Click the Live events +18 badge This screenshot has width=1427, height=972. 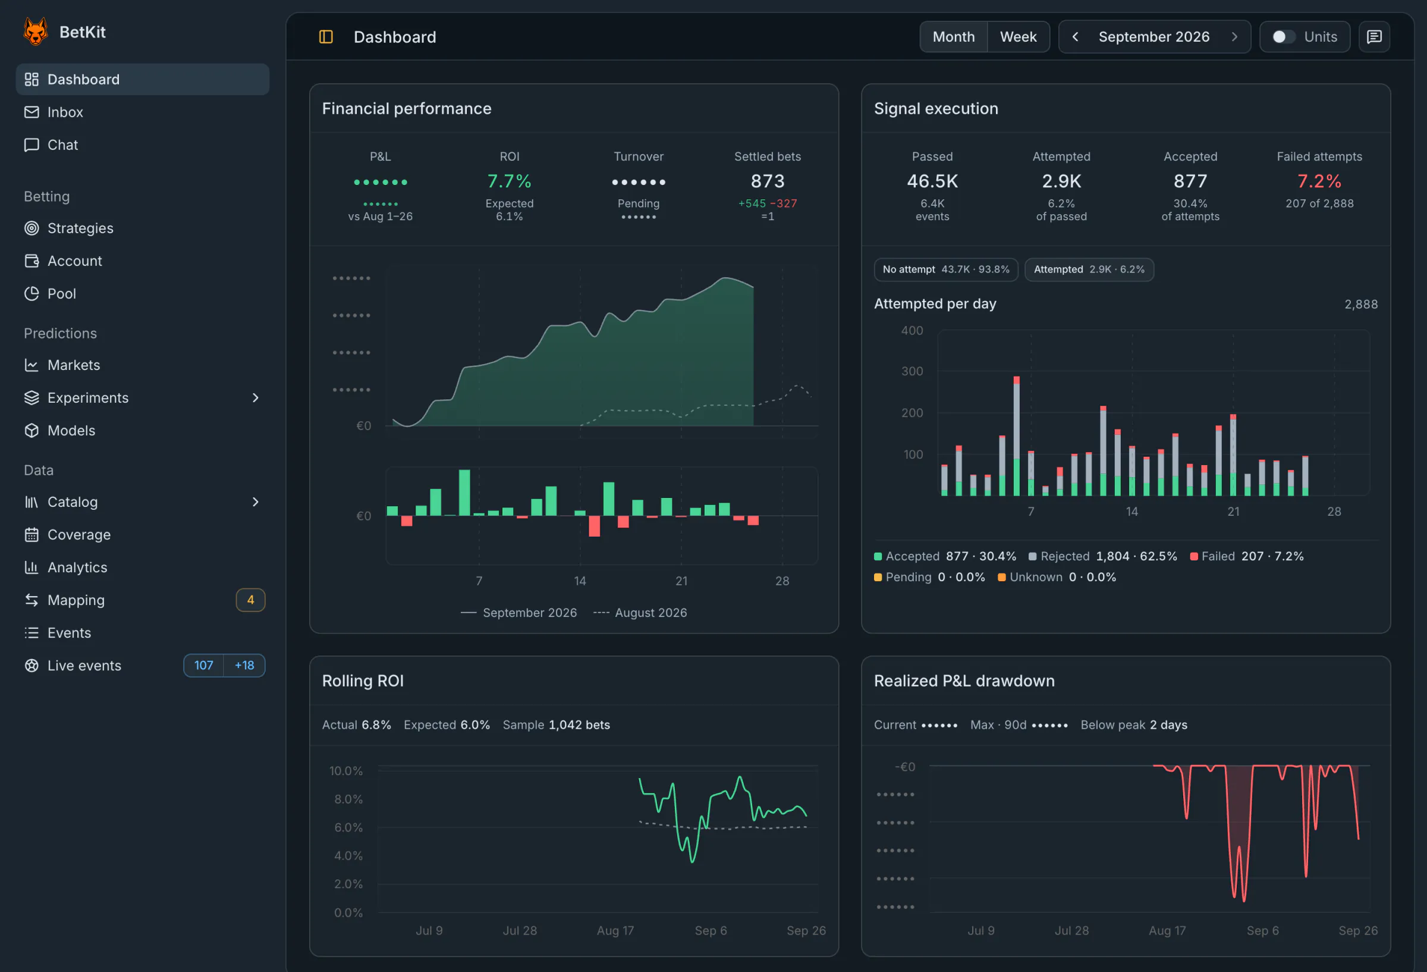tap(244, 666)
